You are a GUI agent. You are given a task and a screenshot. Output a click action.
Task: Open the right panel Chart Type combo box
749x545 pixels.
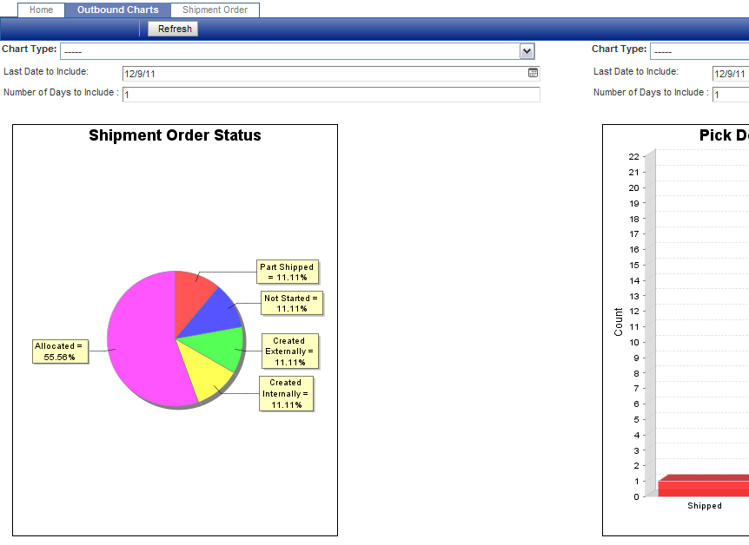pyautogui.click(x=699, y=51)
